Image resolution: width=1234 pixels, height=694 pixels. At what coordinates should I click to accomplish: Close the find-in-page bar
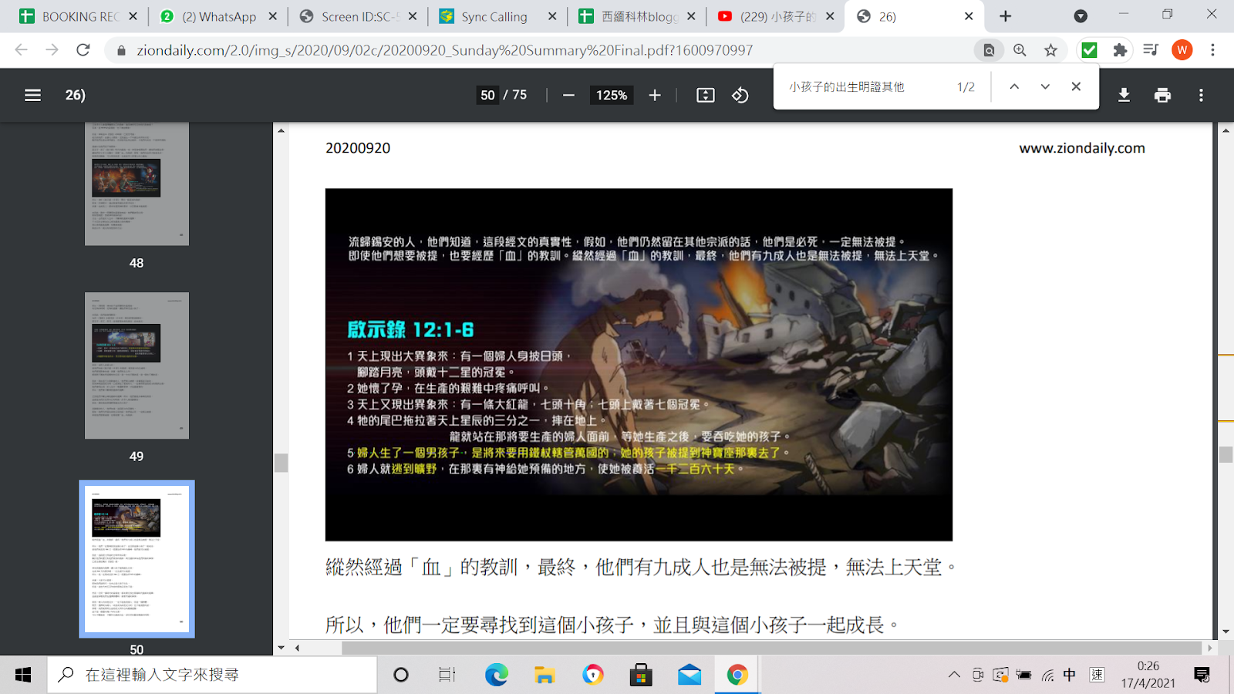click(1076, 86)
